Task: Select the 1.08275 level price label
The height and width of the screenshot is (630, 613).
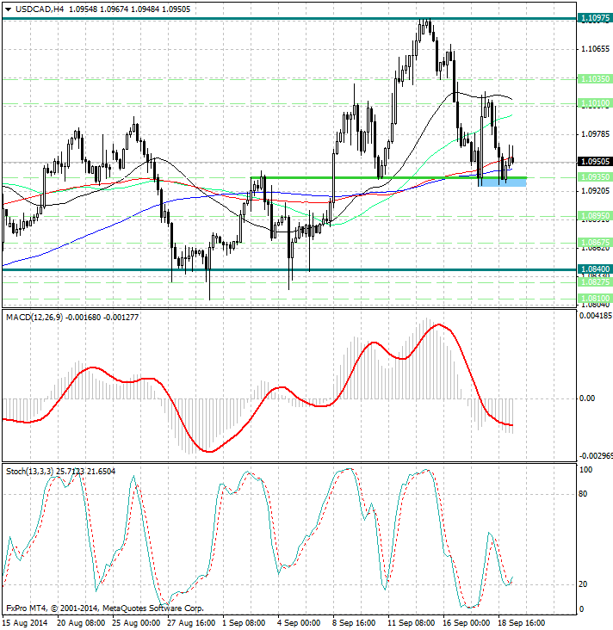Action: (x=595, y=282)
